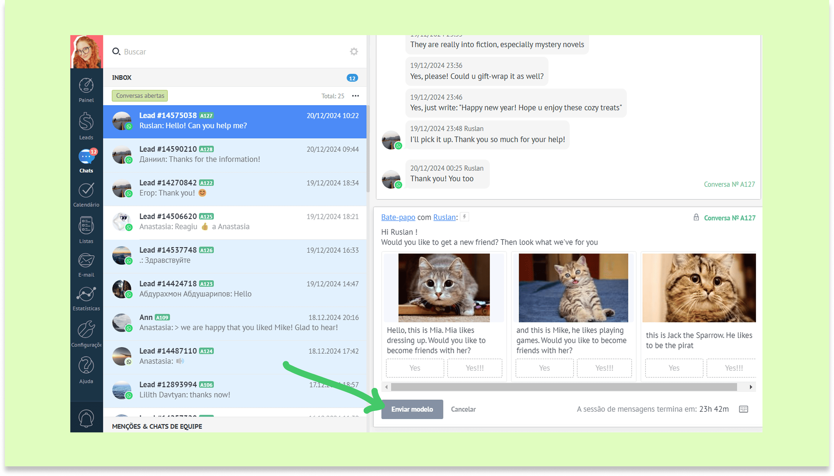Open quick replies lightning icon after Ruslan
The width and height of the screenshot is (834, 476).
464,217
